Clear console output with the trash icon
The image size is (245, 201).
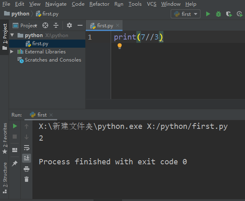(x=27, y=179)
